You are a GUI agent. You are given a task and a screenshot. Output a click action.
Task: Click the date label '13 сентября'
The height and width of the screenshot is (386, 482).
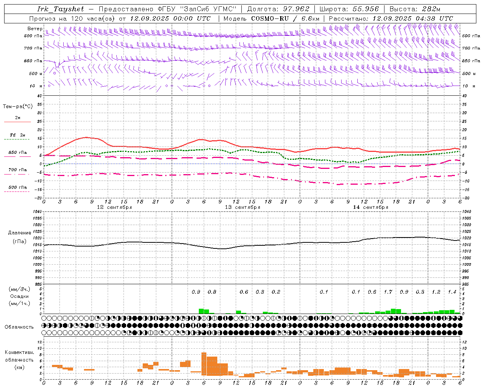point(243,207)
